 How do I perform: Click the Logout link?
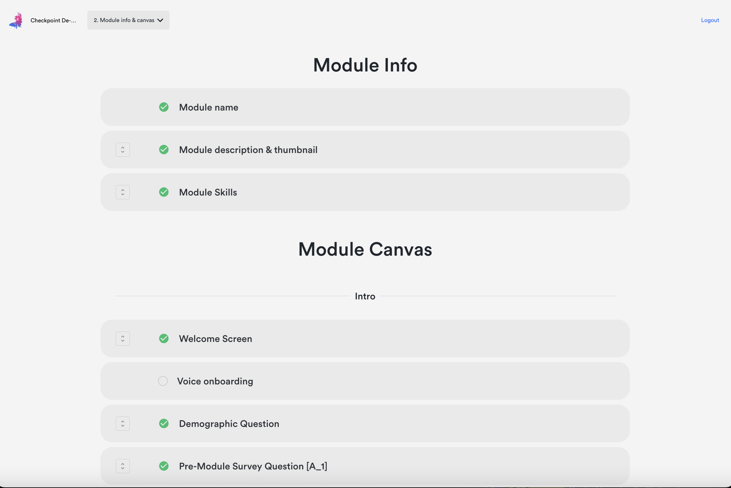[x=710, y=20]
